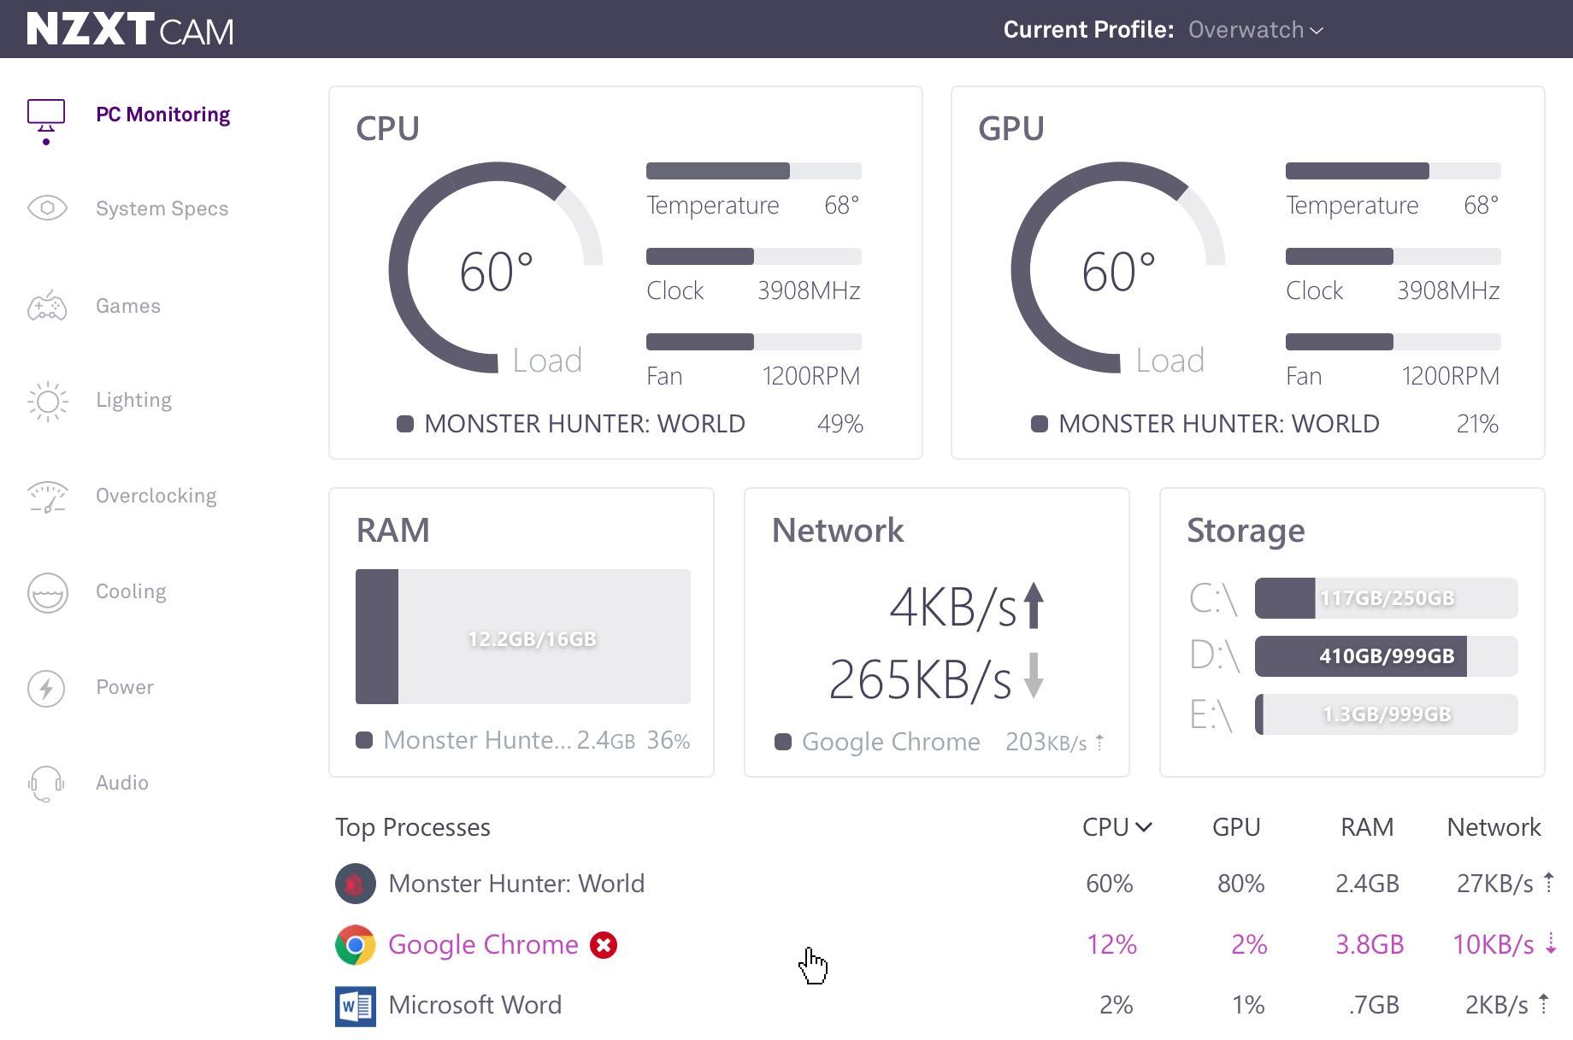1573x1040 pixels.
Task: Kill Google Chrome with red X
Action: click(604, 945)
